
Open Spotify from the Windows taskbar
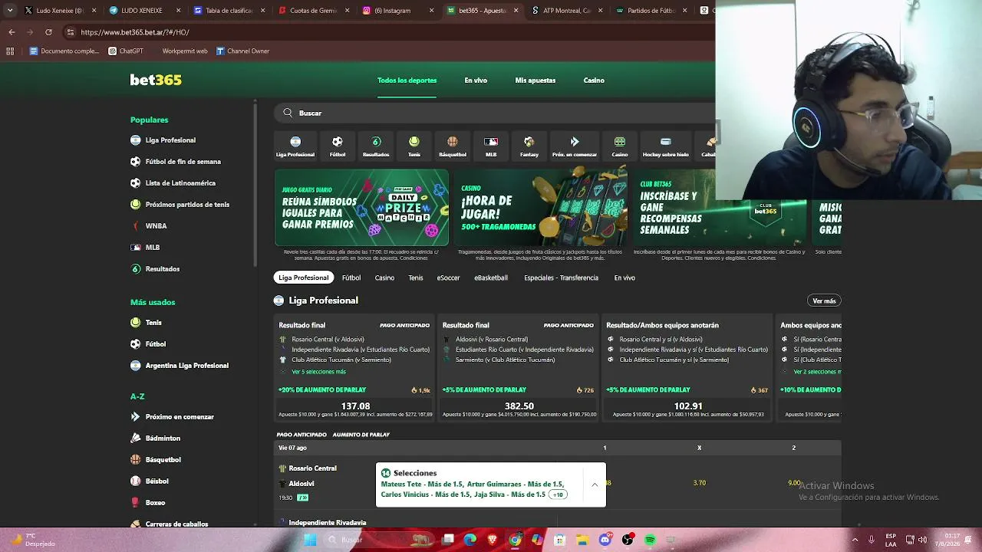tap(650, 540)
